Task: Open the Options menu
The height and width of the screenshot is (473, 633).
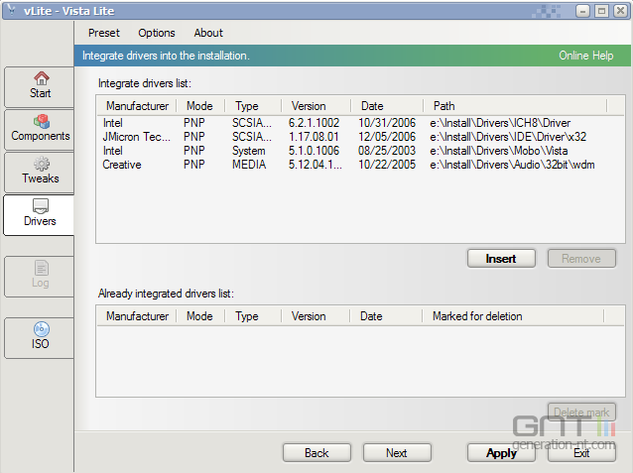Action: (x=157, y=33)
